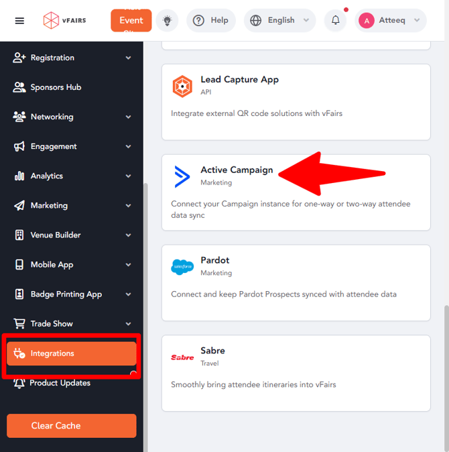Open the Atteeq user account dropdown

click(391, 21)
